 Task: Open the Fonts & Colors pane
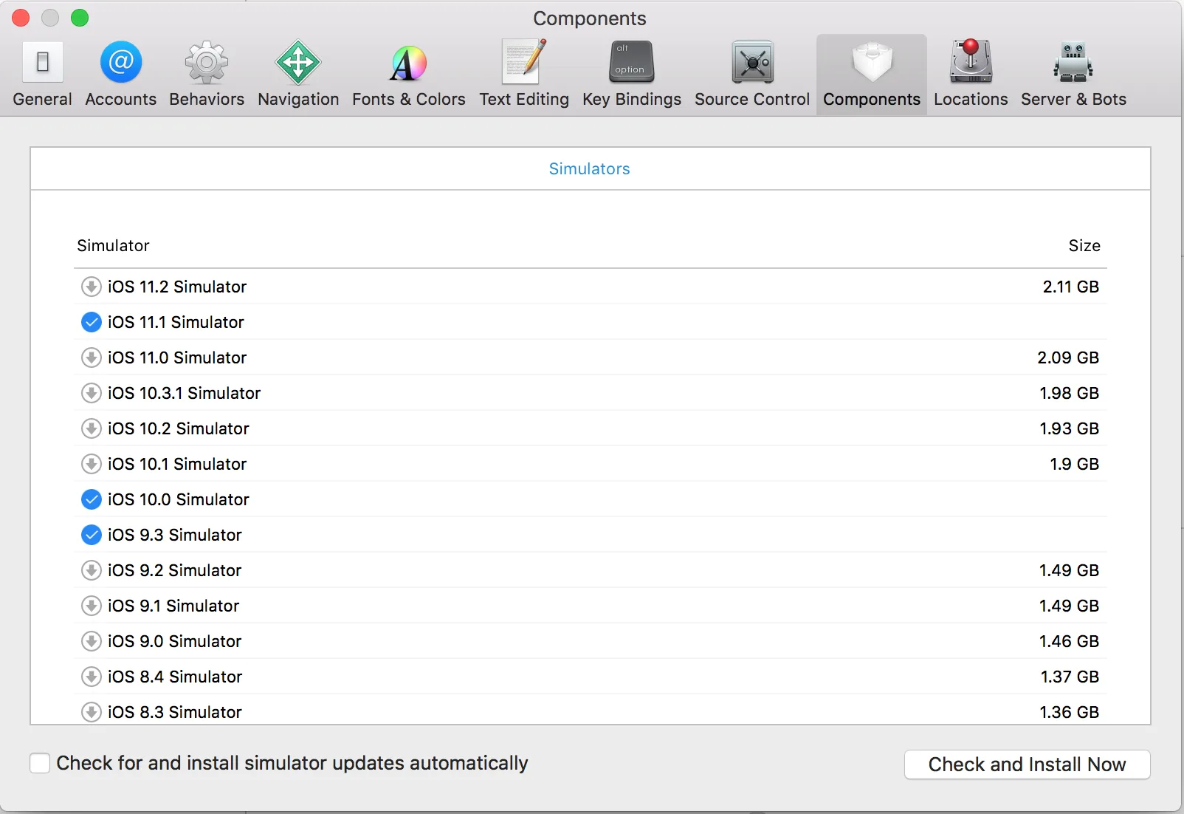(409, 75)
